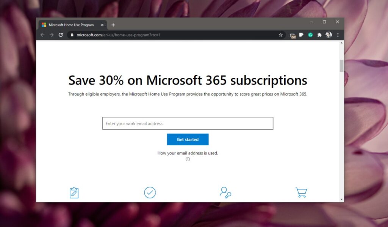Open the shopping cart step icon
This screenshot has height=227, width=388.
pos(301,192)
